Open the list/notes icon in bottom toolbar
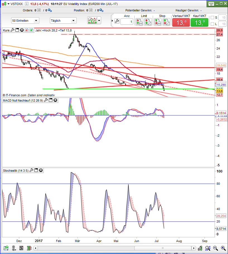228x254 pixels. coord(21,248)
